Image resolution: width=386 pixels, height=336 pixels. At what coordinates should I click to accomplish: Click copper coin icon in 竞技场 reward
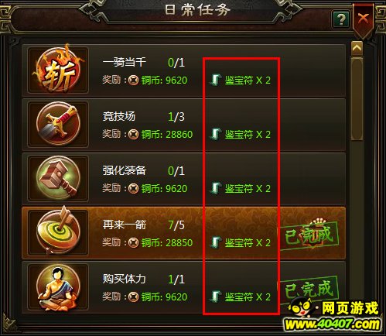pyautogui.click(x=134, y=135)
